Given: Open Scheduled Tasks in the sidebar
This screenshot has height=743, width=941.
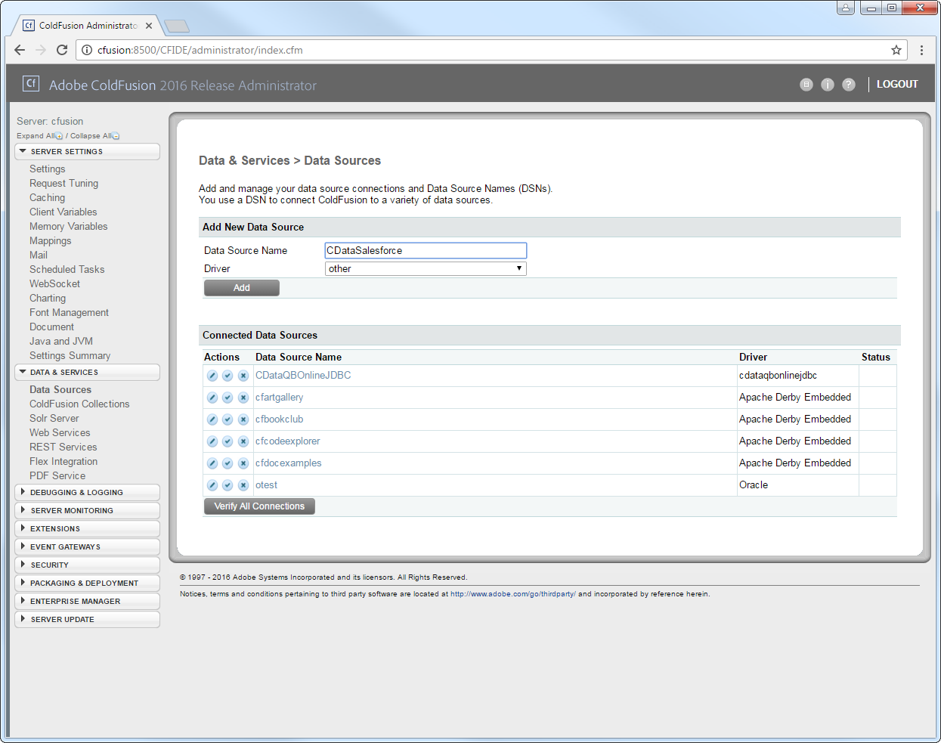Looking at the screenshot, I should tap(67, 270).
